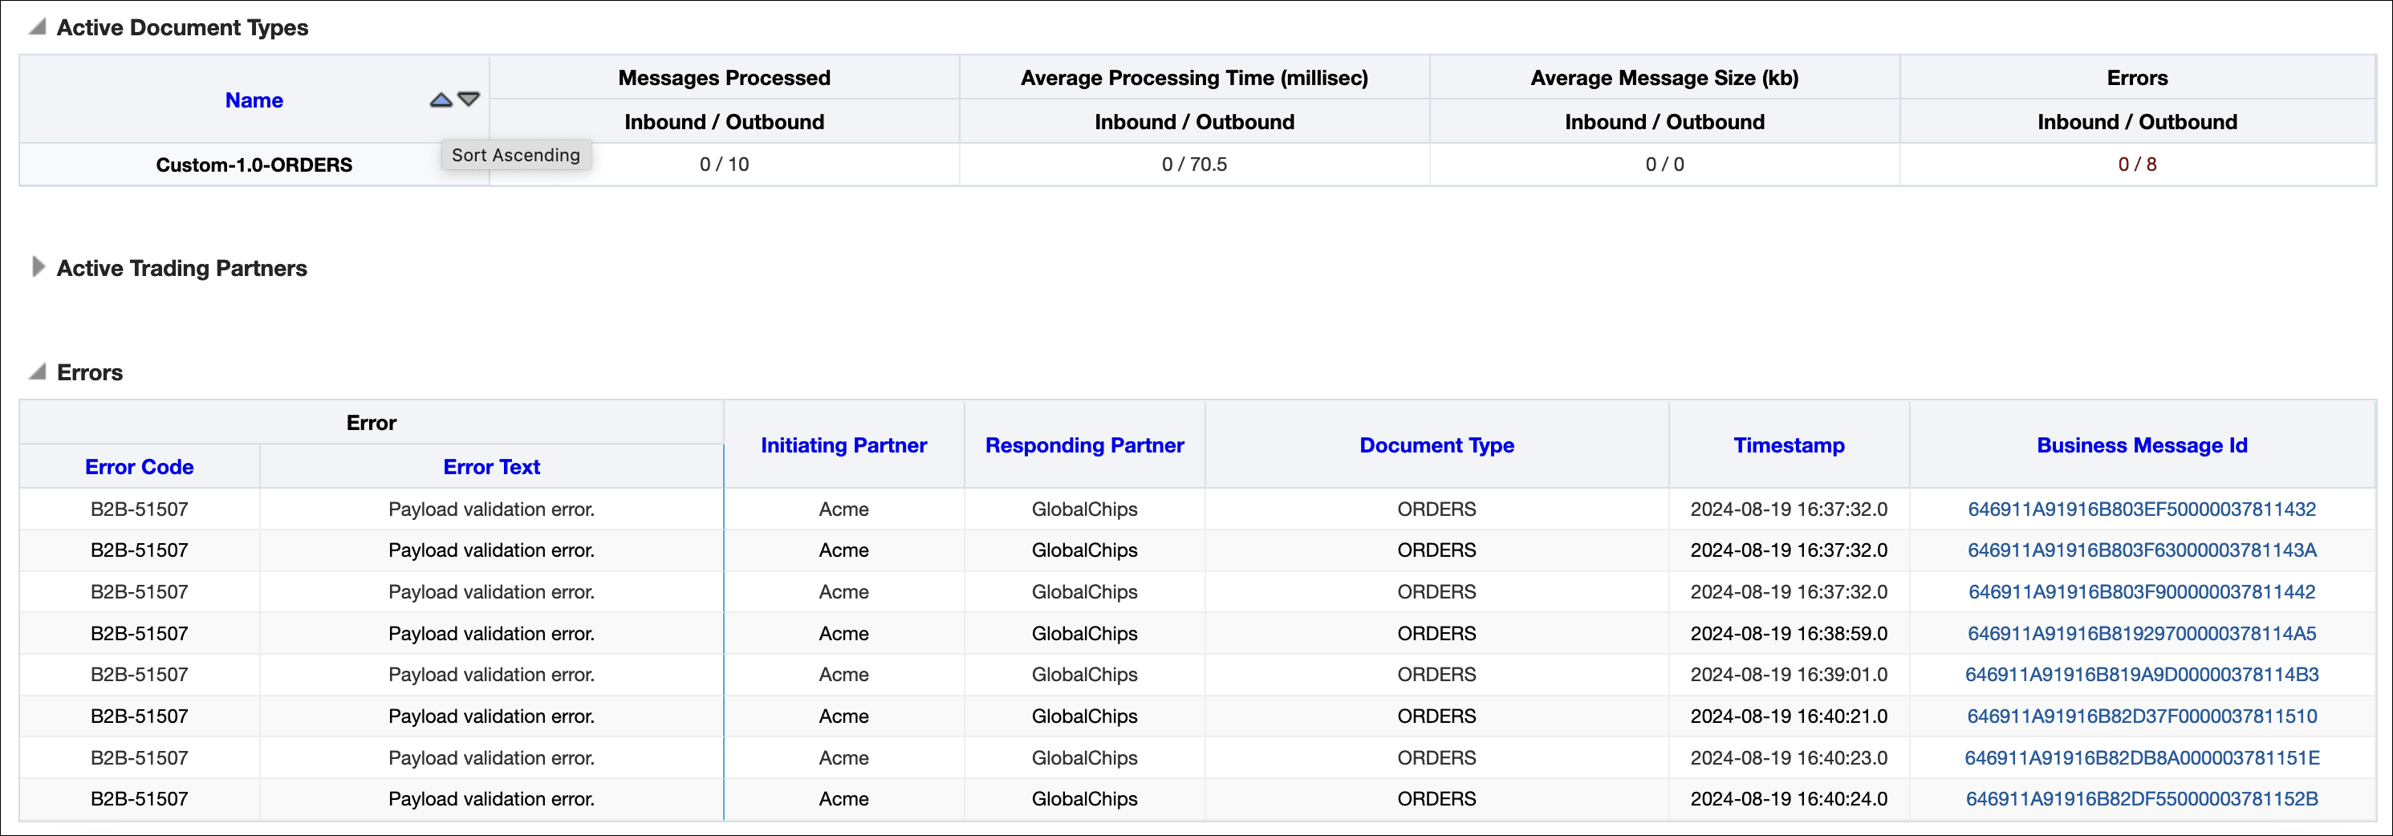
Task: Select the Custom-1.0-ORDERS document type row
Action: coord(1196,164)
